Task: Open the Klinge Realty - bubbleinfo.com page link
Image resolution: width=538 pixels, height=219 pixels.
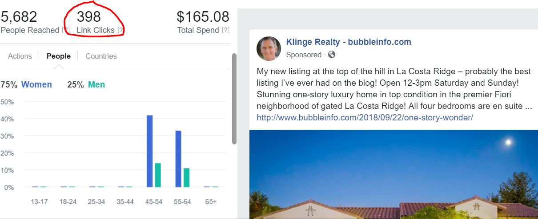Action: [349, 42]
